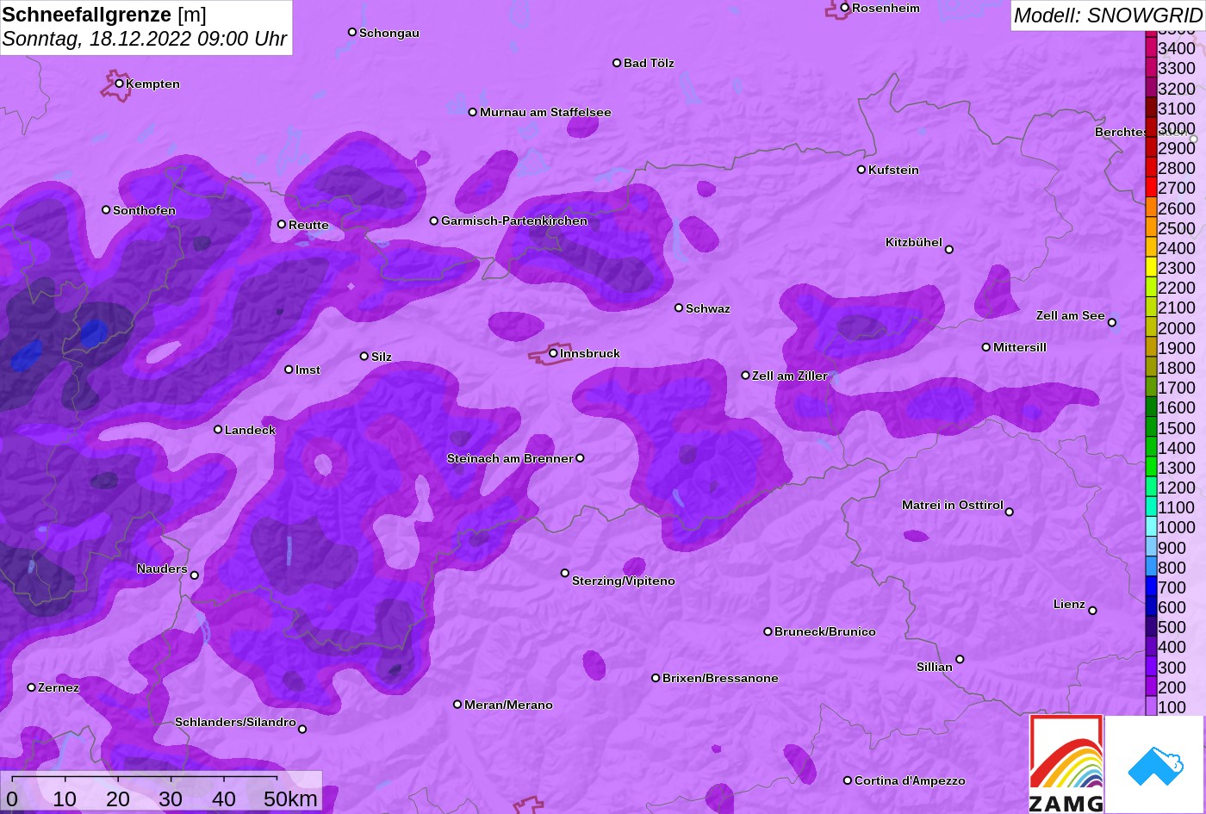Select the Meran/Merano city label

point(508,705)
